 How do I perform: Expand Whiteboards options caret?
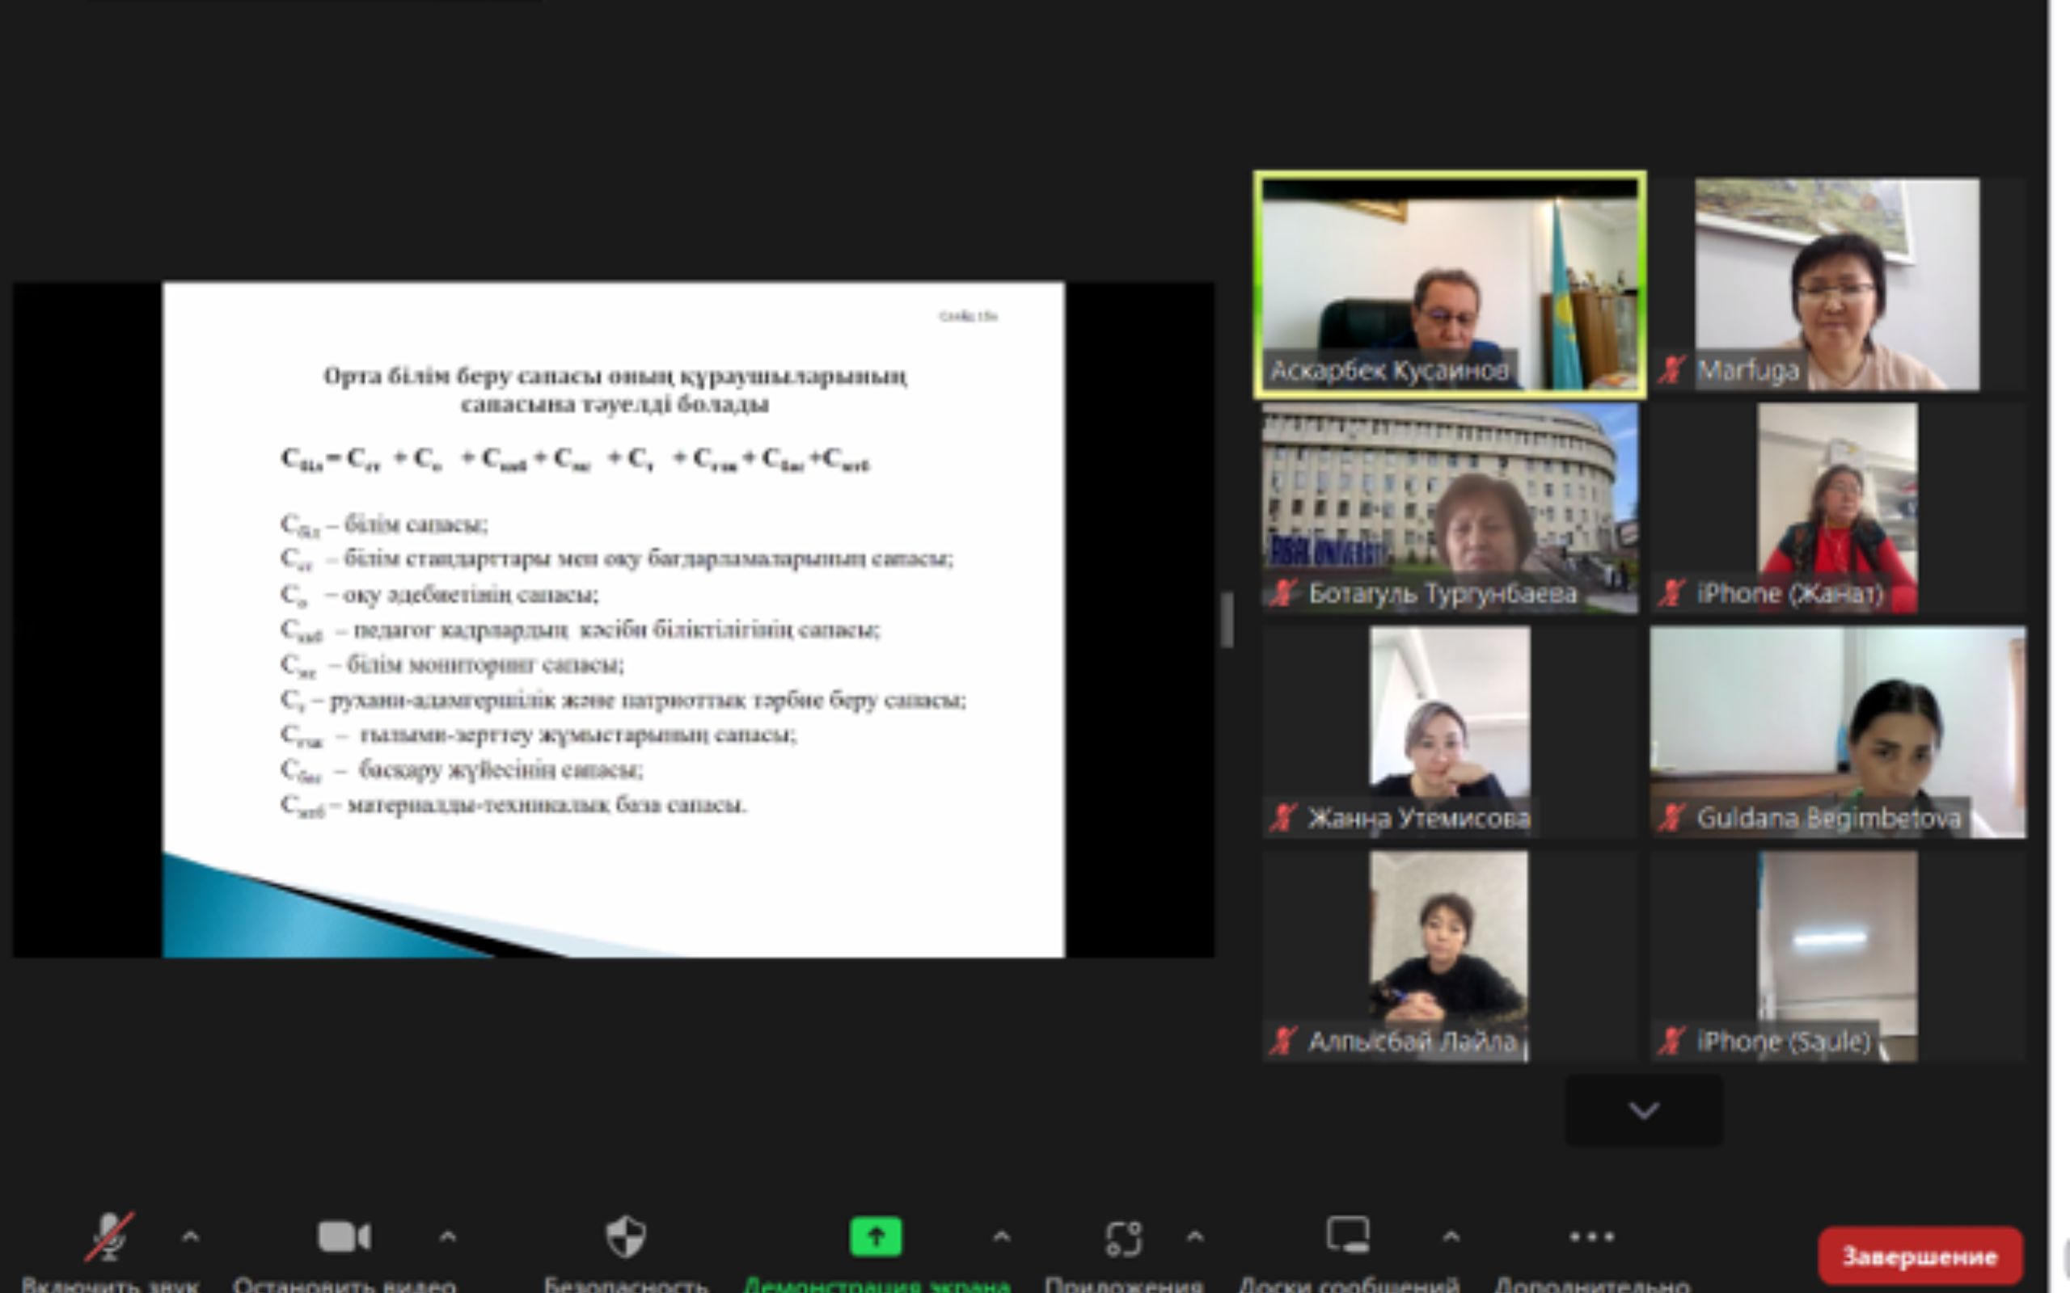1451,1236
